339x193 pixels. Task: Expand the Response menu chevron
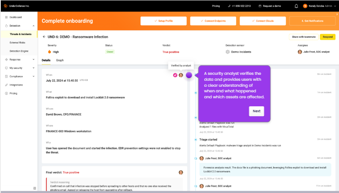tap(34, 60)
